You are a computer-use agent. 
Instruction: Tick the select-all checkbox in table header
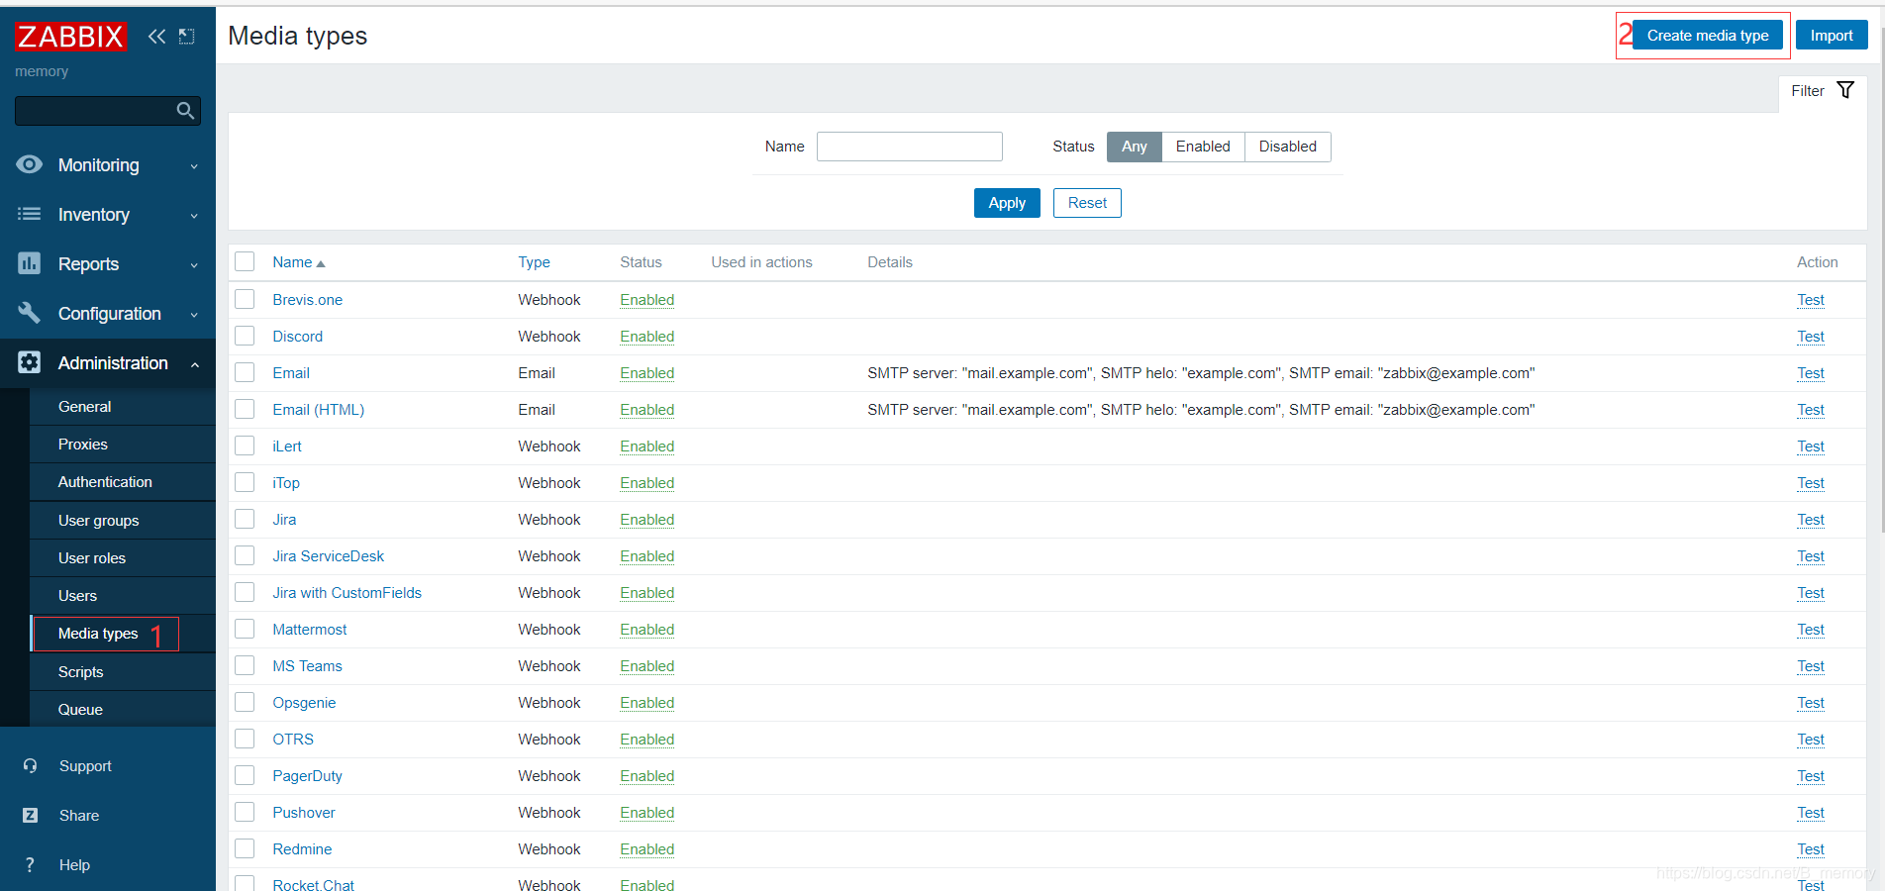coord(245,261)
